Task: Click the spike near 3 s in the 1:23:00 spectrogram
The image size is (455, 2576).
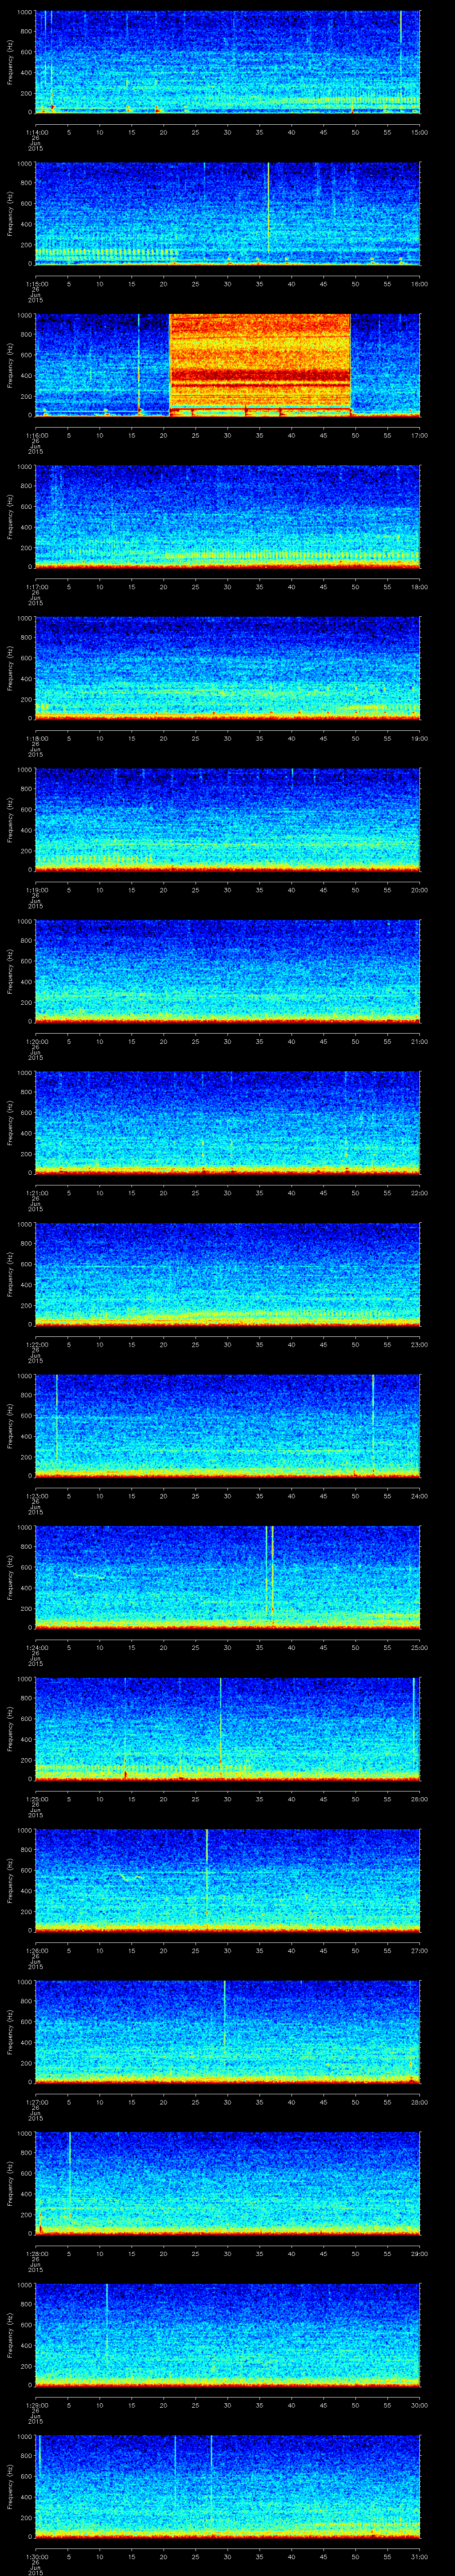Action: [57, 1418]
